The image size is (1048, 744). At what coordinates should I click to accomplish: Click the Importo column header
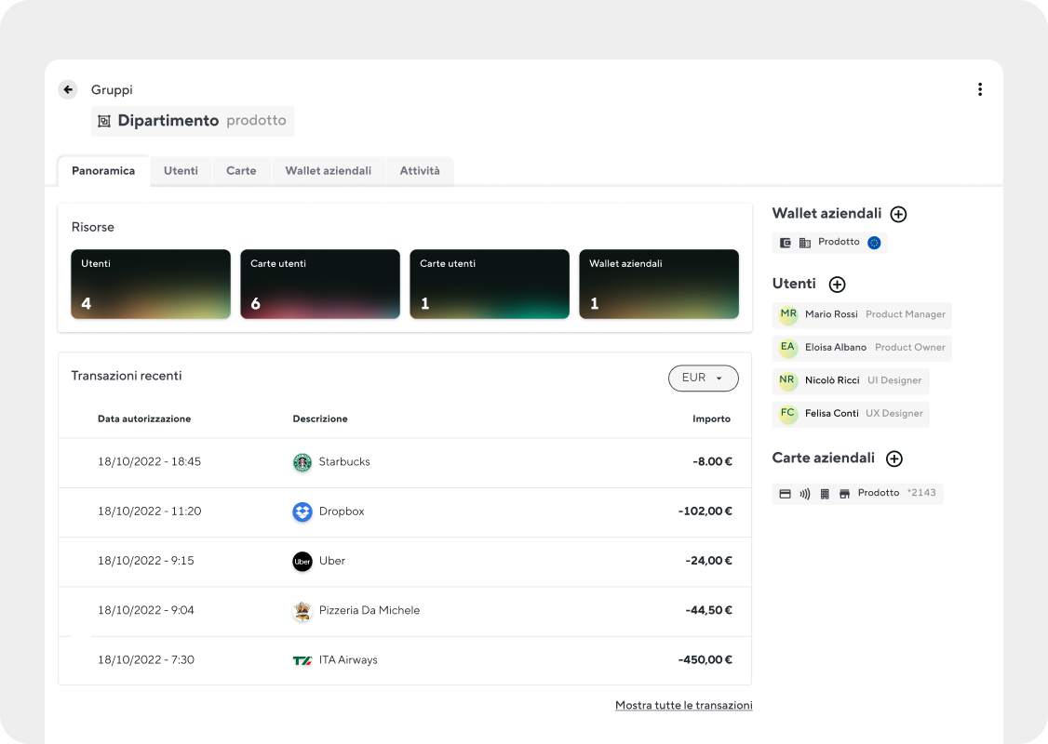point(711,418)
